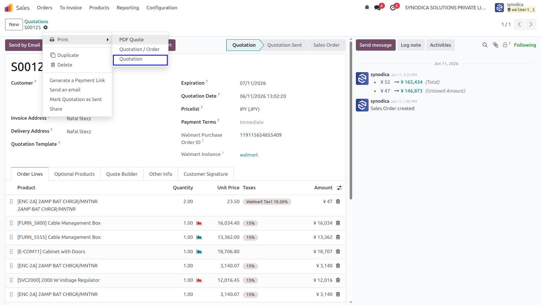Open forecast chart for E-COM11 line
541x305 pixels.
(199, 252)
